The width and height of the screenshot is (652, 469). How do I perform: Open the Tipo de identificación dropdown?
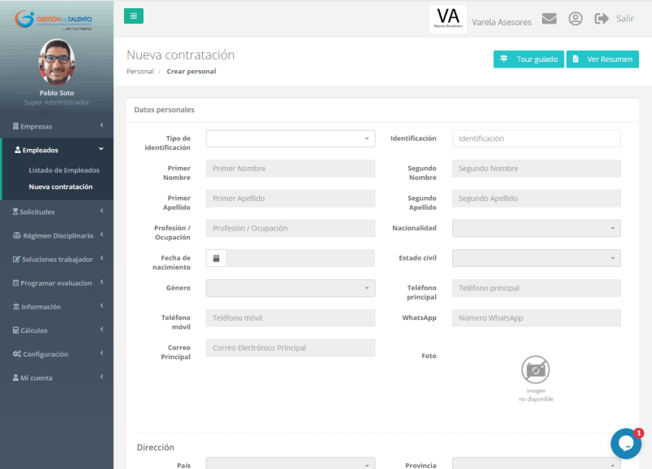(290, 138)
